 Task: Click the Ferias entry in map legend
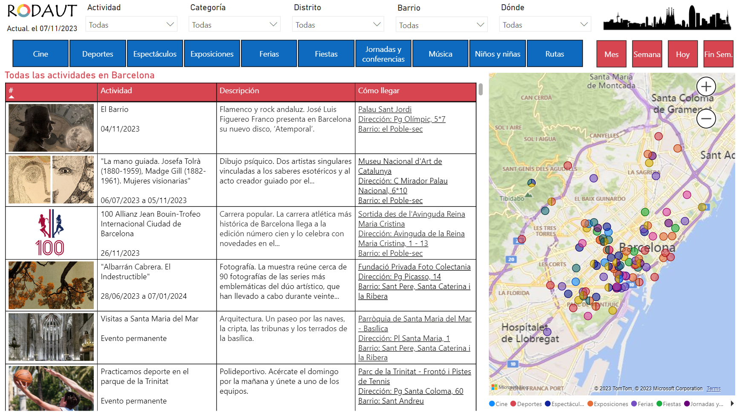[x=642, y=404]
